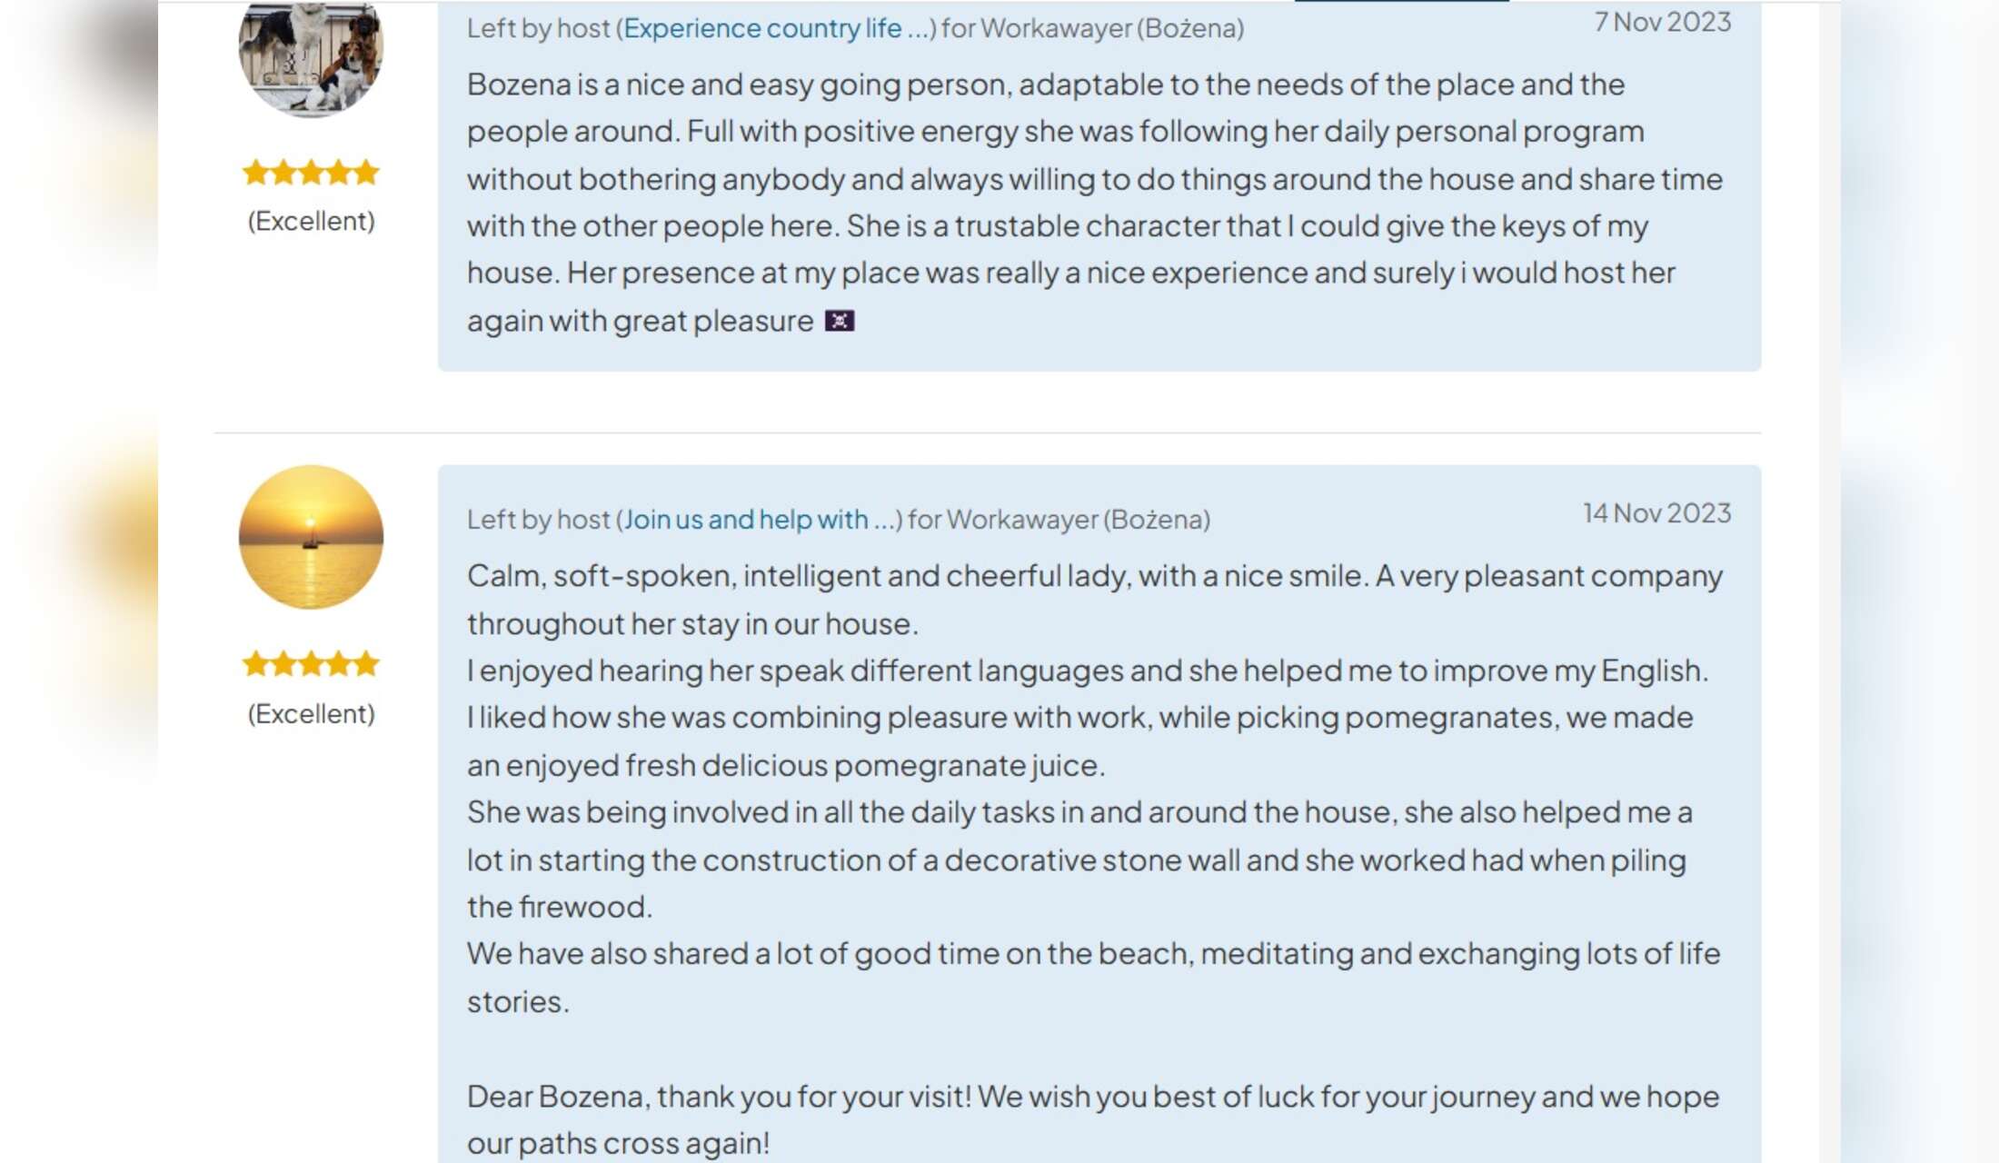The height and width of the screenshot is (1163, 1999).
Task: Click the line starting "Dear Bozena, thank you"
Action: point(1092,1097)
